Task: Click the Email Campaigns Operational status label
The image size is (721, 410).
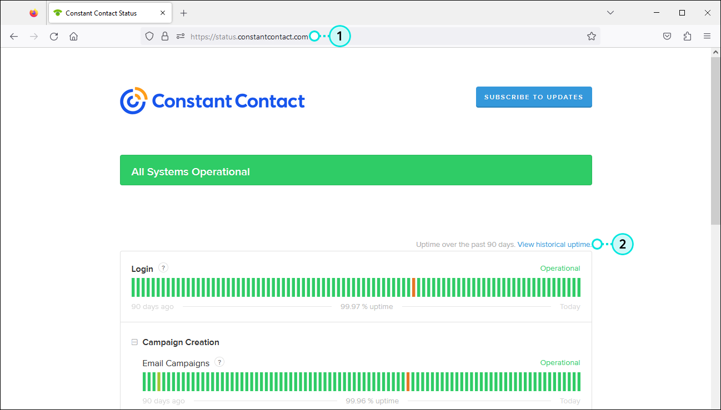Action: point(560,363)
